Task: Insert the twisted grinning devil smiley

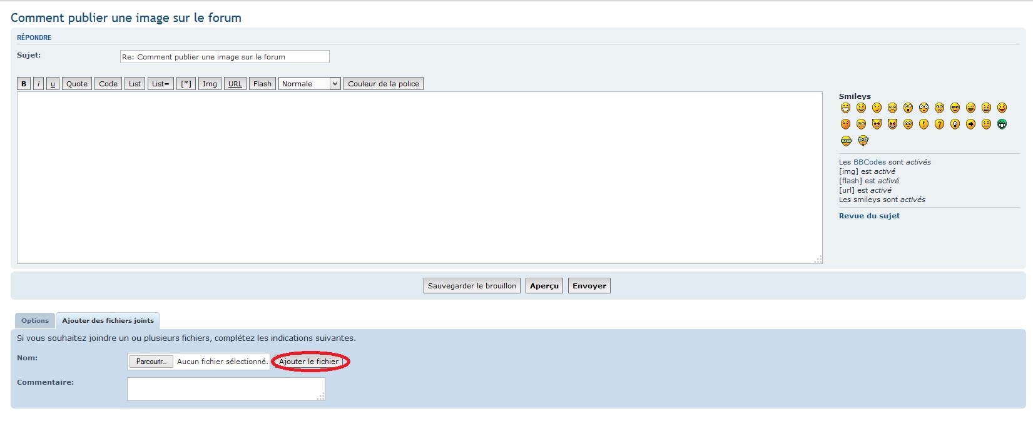Action: click(893, 124)
